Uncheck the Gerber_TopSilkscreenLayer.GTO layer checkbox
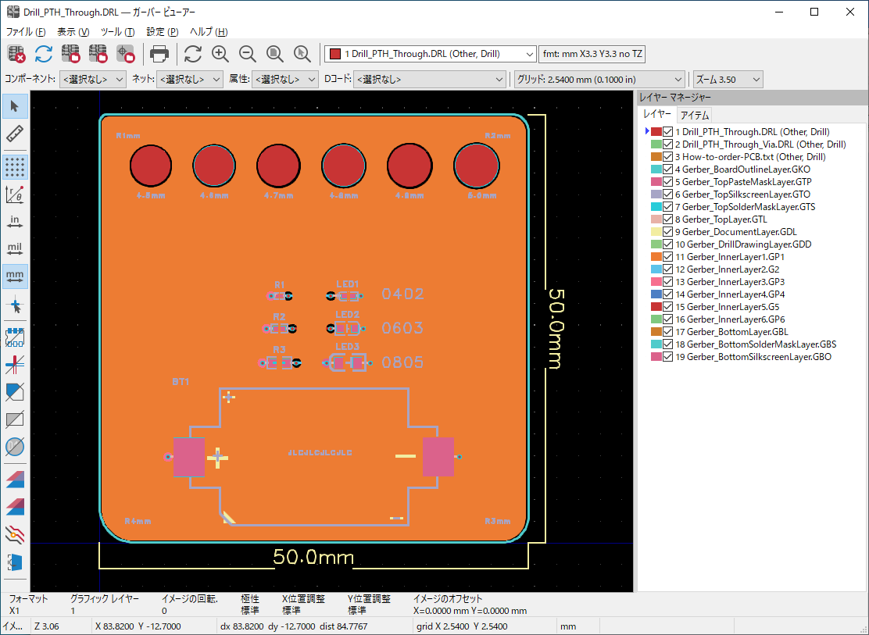 coord(667,194)
